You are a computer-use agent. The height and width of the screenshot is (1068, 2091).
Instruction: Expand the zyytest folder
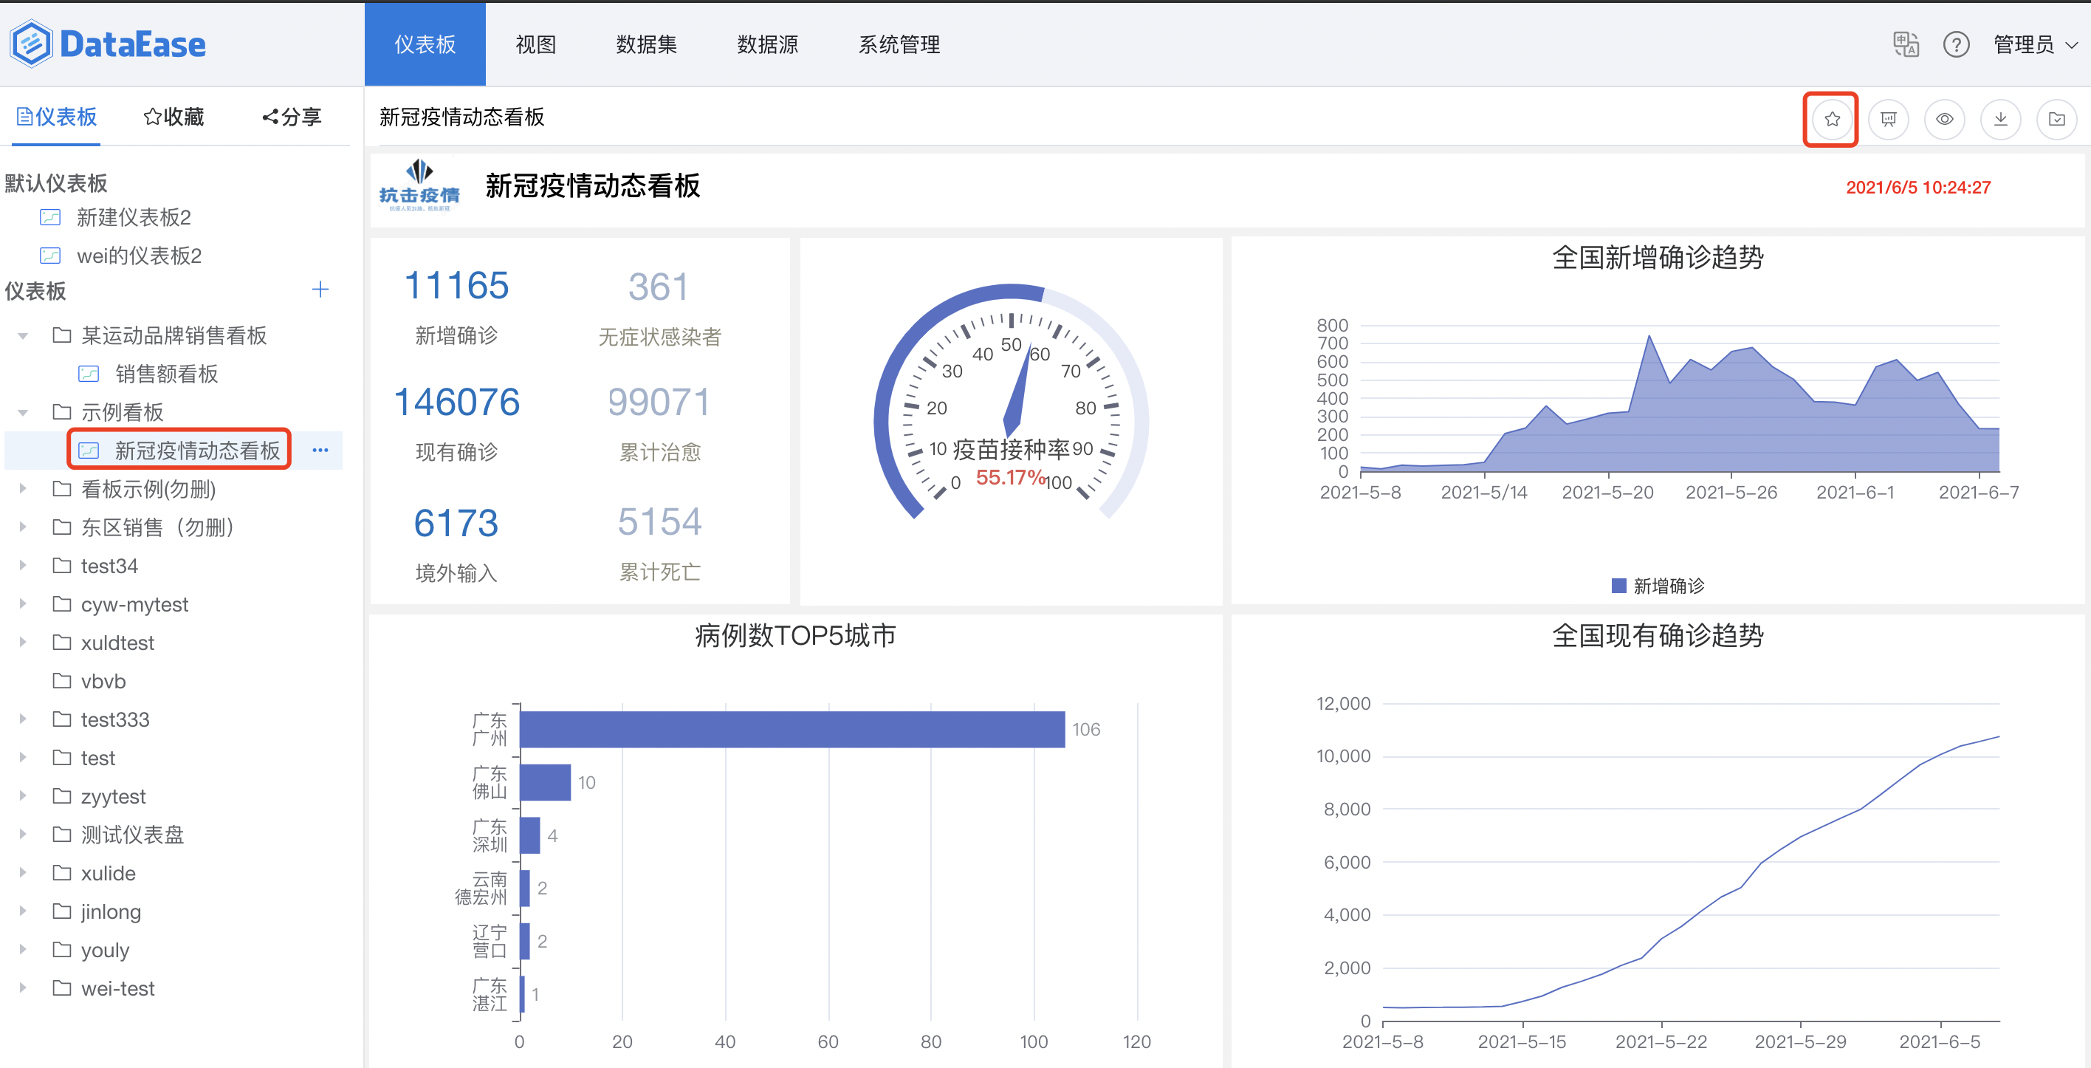(23, 796)
